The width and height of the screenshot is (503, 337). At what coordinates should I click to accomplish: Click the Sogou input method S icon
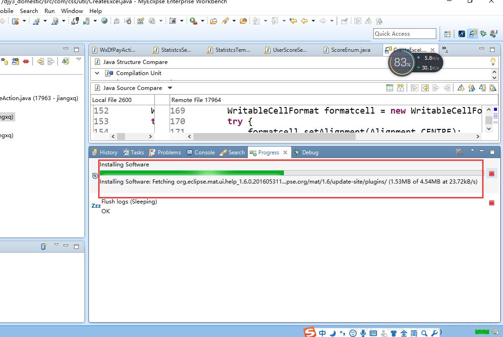pos(310,332)
